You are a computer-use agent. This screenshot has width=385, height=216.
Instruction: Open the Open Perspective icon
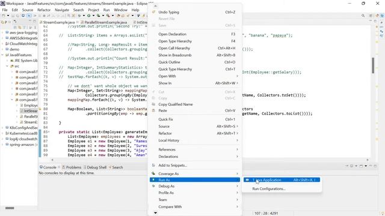pos(371,16)
